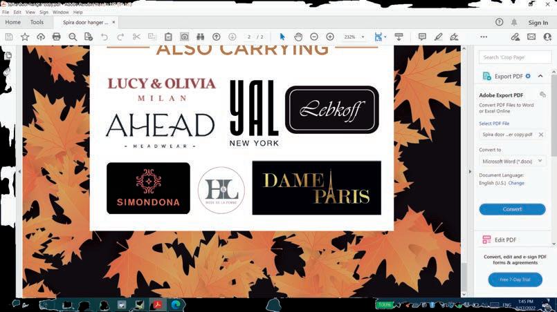
Task: Click the Select PDF File link
Action: (x=494, y=124)
